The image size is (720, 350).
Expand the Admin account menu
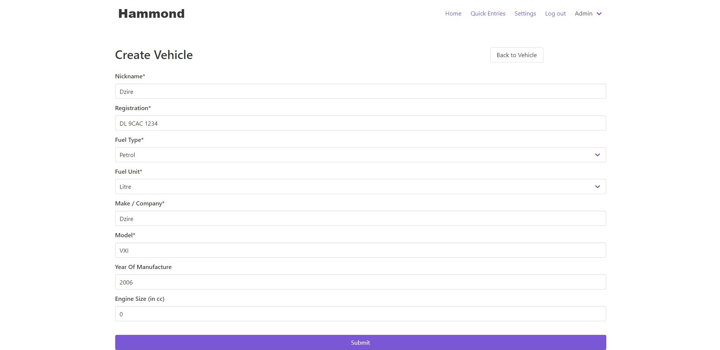tap(587, 13)
